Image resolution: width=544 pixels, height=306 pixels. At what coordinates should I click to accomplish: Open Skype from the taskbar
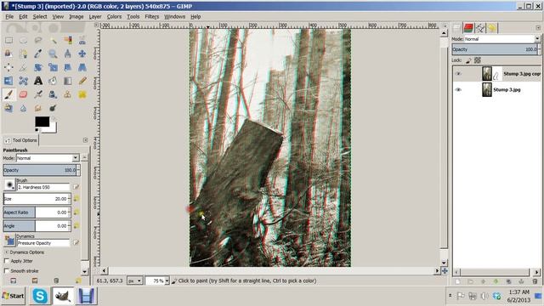point(40,296)
